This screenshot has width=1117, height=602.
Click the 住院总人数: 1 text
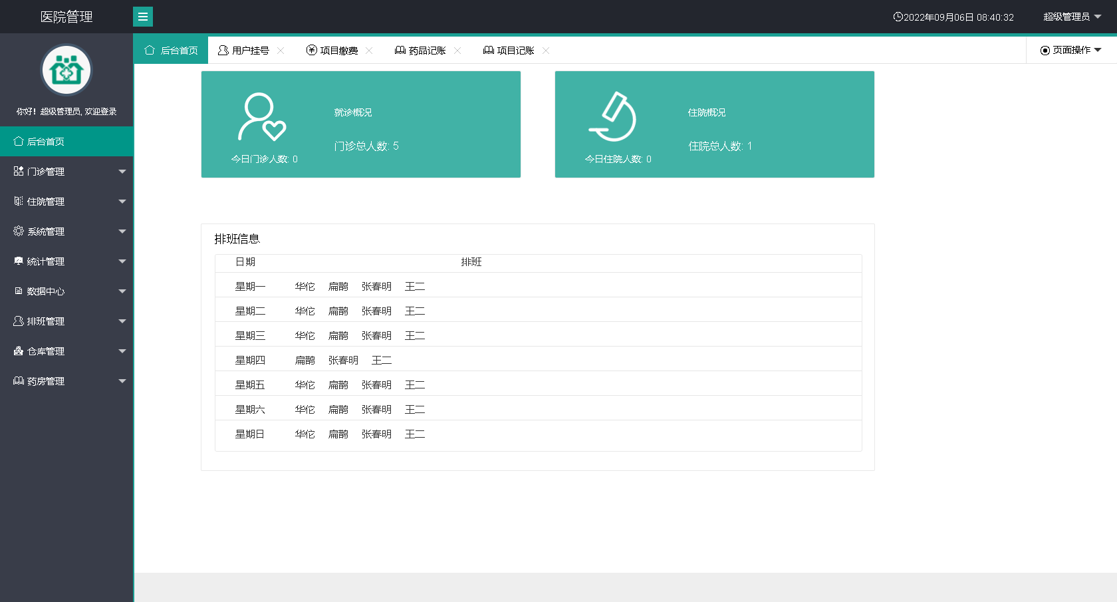tap(720, 146)
